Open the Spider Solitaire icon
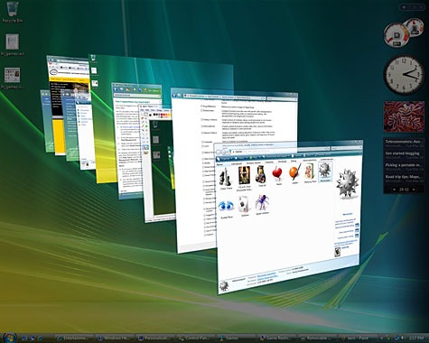Viewport: 429px width, 343px height. tap(262, 204)
